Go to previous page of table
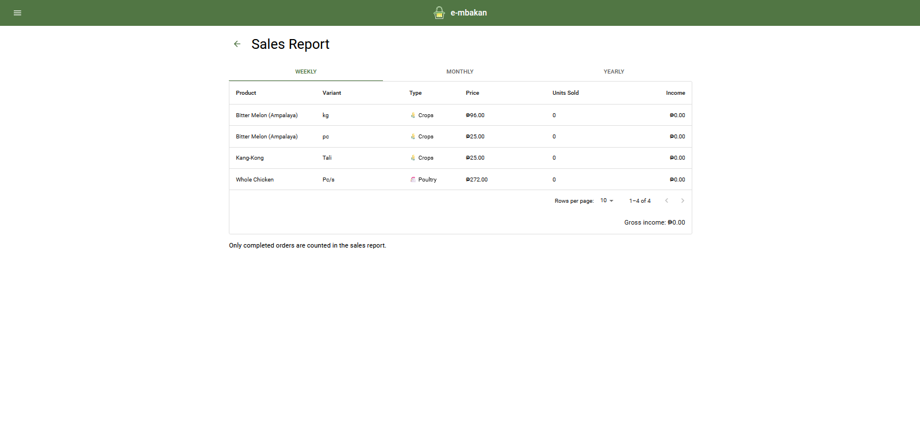 coord(666,200)
